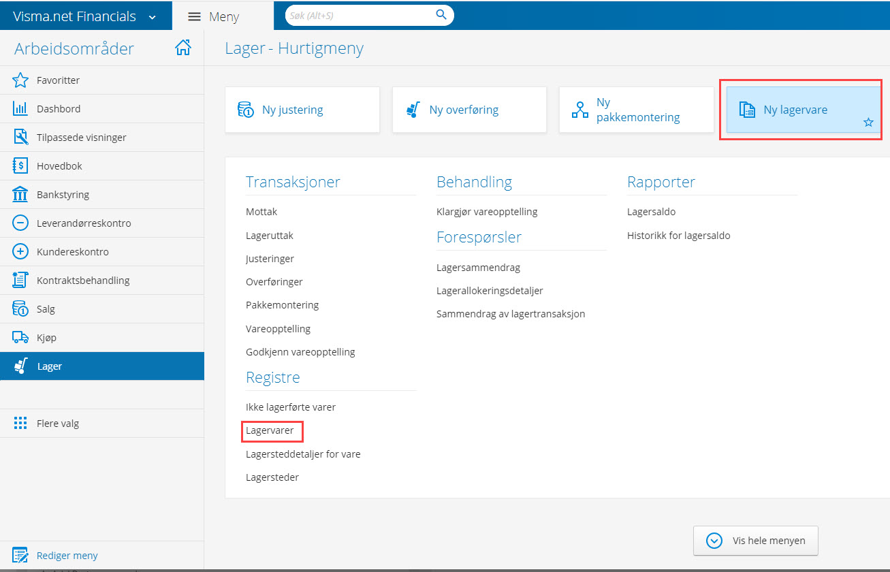890x572 pixels.
Task: Click the Hovedbok ledger icon
Action: coord(20,166)
